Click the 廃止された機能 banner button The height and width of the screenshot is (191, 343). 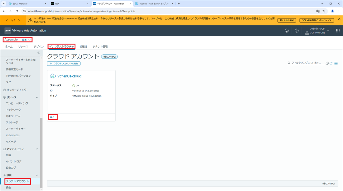(287, 20)
